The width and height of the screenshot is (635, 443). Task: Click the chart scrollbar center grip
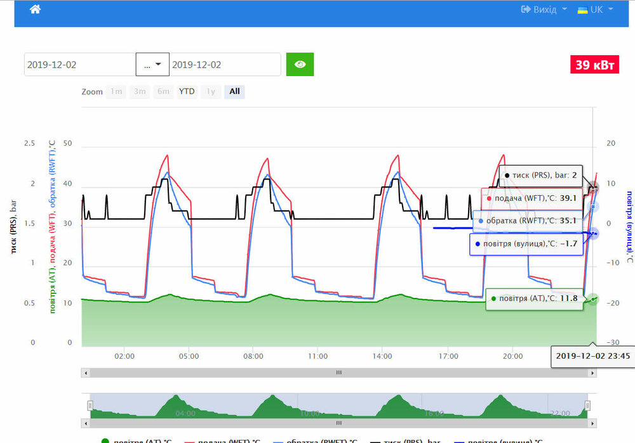click(x=339, y=373)
